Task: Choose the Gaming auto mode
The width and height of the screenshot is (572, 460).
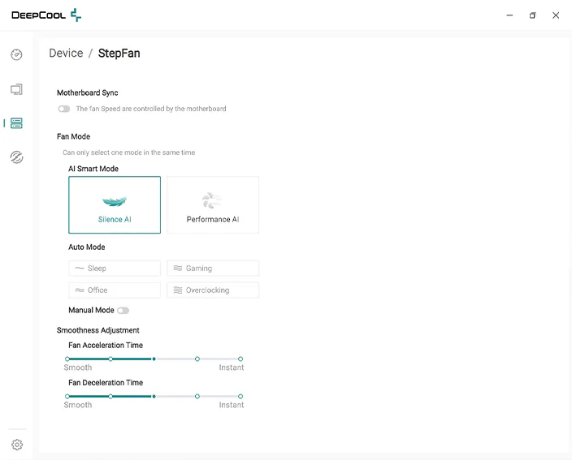Action: click(x=213, y=269)
